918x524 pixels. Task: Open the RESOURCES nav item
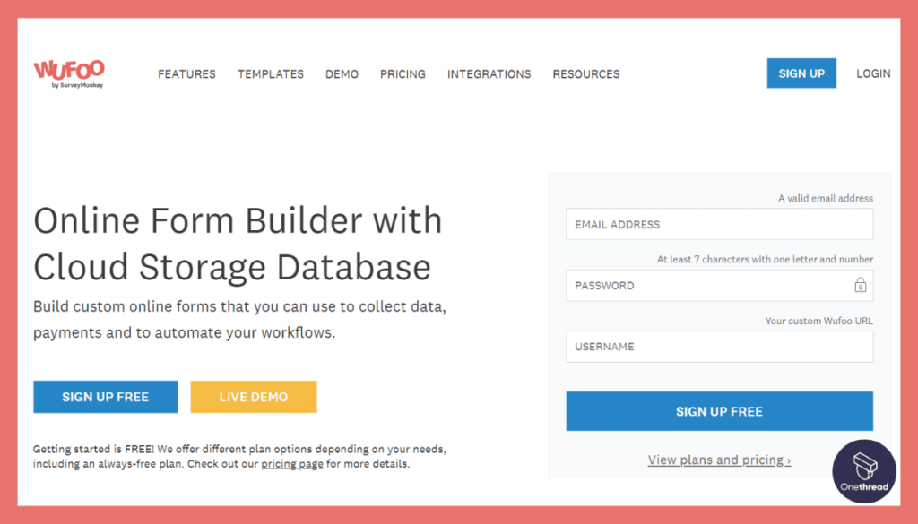click(586, 74)
